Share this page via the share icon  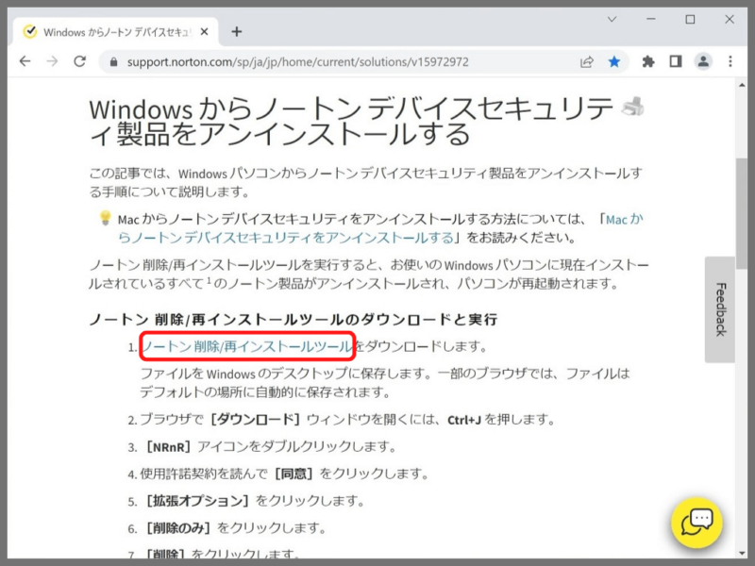pyautogui.click(x=586, y=61)
